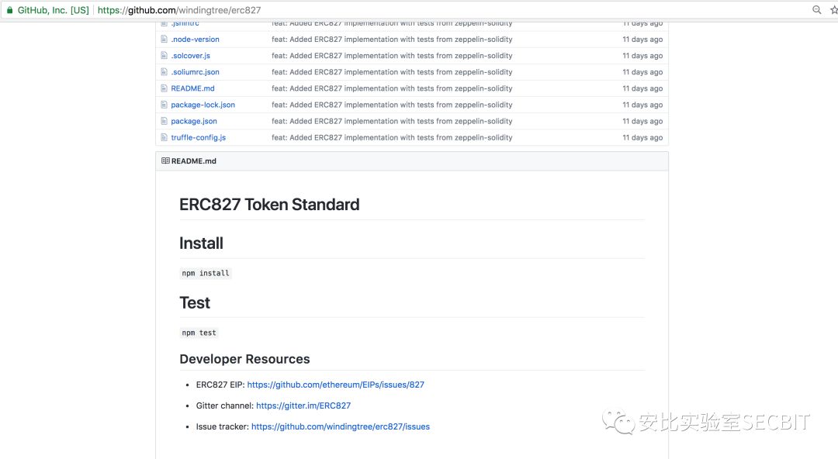Image resolution: width=838 pixels, height=459 pixels.
Task: Click the Developer Resources heading
Action: (244, 359)
